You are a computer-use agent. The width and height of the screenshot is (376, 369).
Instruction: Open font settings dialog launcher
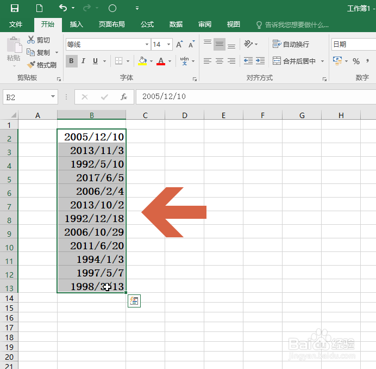coord(195,79)
